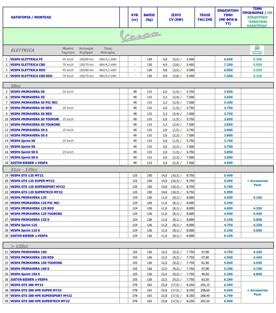Click VESPA Sprint 150 S model name
Image resolution: width=276 pixels, height=313 pixels.
pos(25,274)
